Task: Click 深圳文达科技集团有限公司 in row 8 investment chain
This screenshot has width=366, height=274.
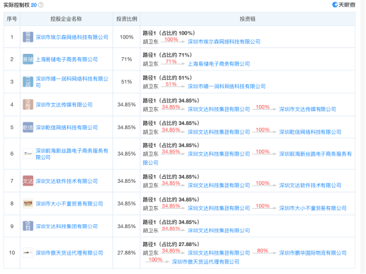Action: [219, 208]
